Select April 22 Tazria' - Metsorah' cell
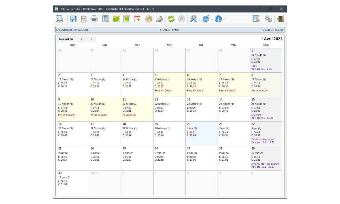Screen dimensions: 340x204 (266, 134)
